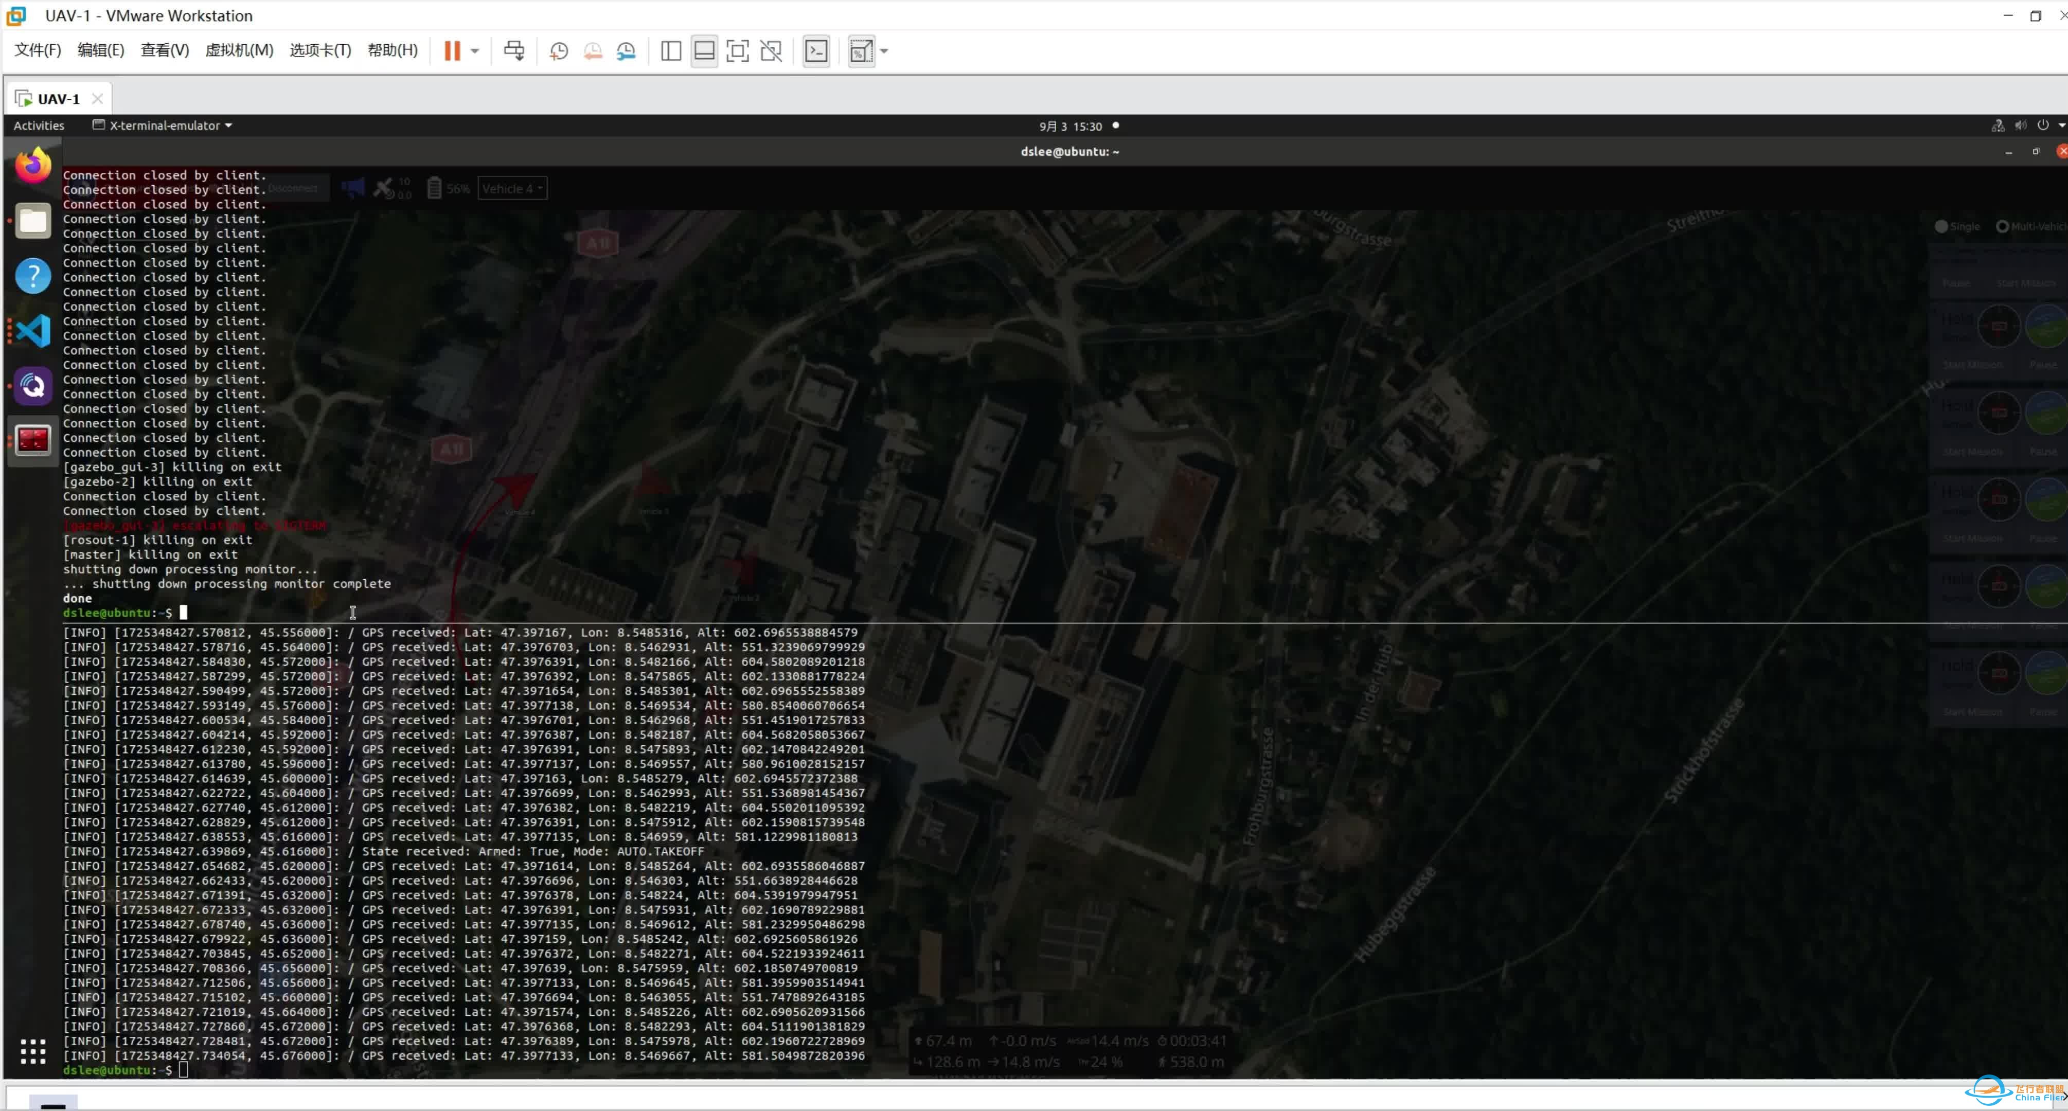Viewport: 2068px width, 1111px height.
Task: Click 'shutting down processing monitor...' line
Action: [x=190, y=569]
